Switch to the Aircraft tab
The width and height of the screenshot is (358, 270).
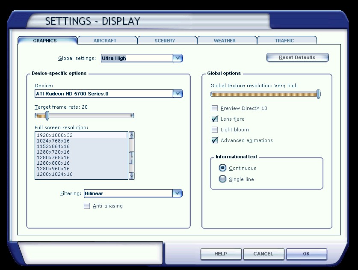click(x=105, y=41)
